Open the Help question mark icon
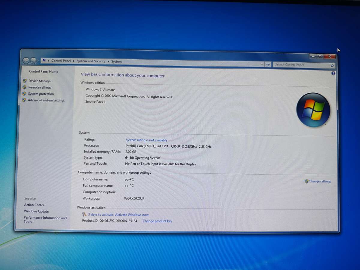The height and width of the screenshot is (270, 360). pyautogui.click(x=333, y=73)
